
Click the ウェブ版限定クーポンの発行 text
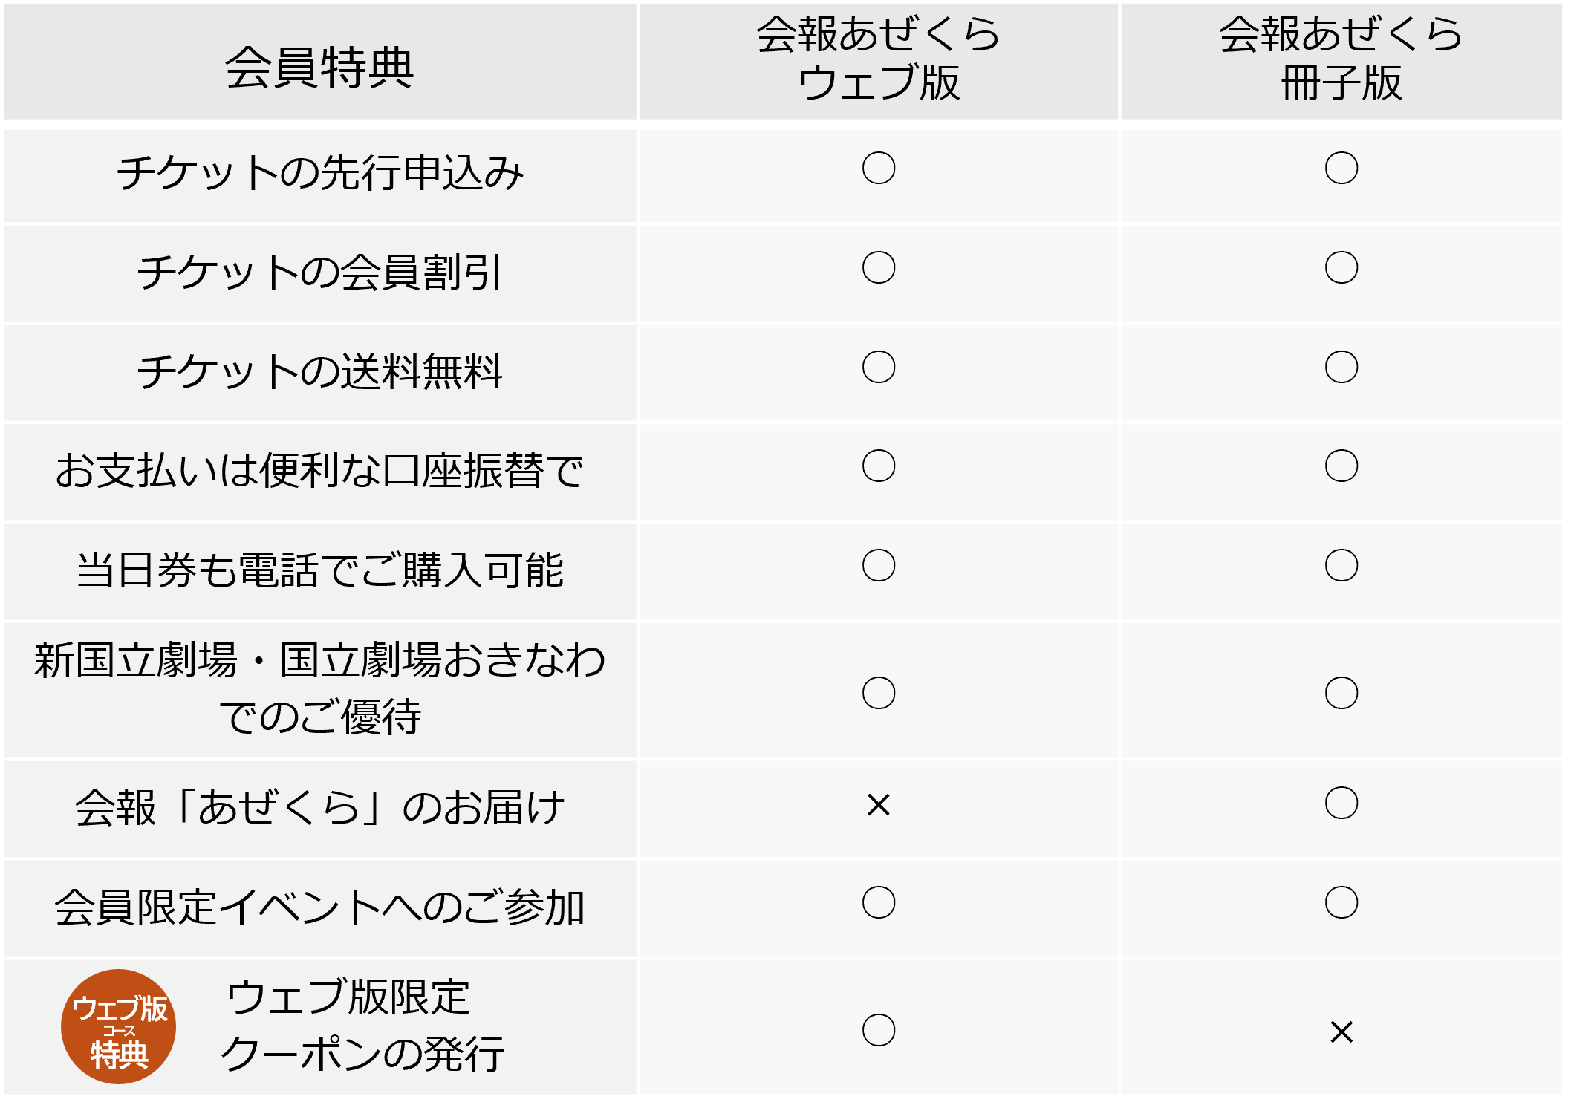(362, 1026)
